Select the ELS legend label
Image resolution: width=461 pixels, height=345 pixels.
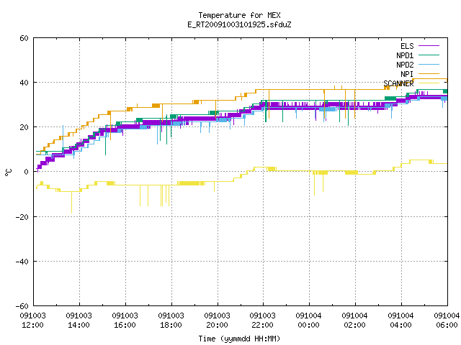pos(407,46)
